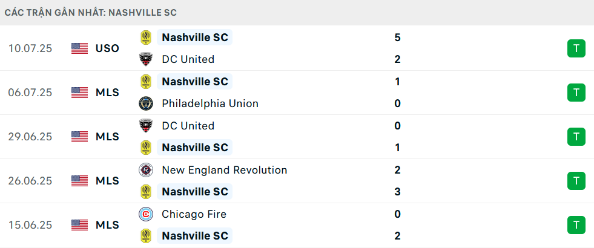The width and height of the screenshot is (594, 248).
Task: Open USO competition label
Action: point(107,48)
